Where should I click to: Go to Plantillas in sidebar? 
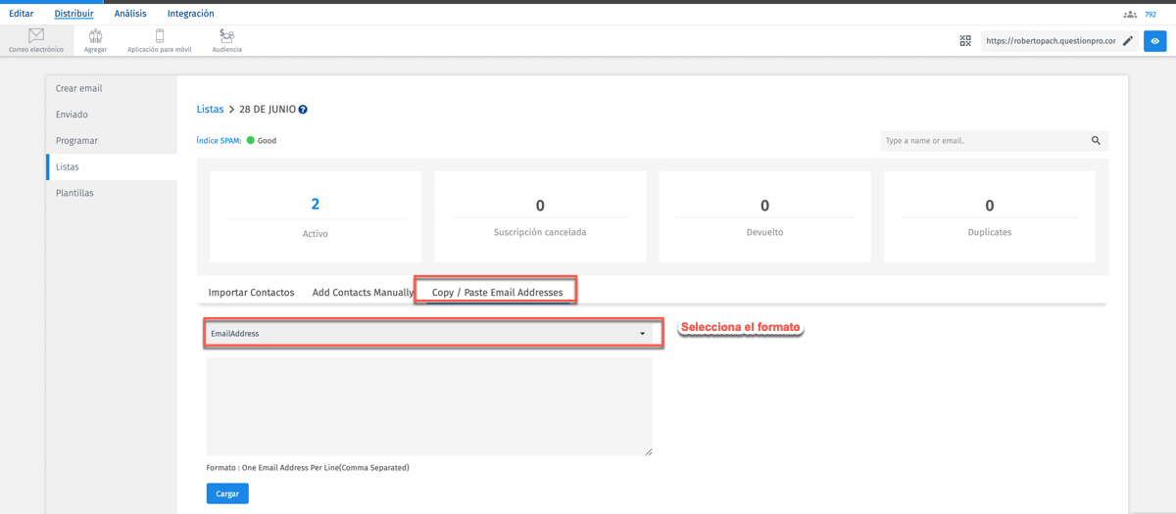click(x=112, y=193)
